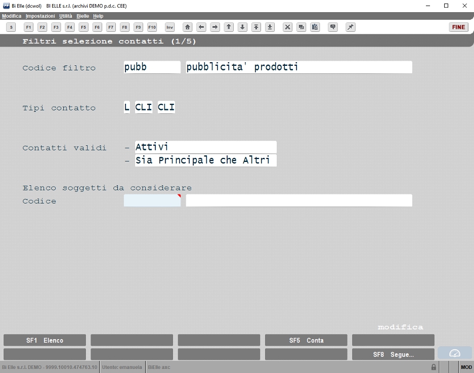This screenshot has width=474, height=373.
Task: Click the pubblicita' prodotti description field
Action: click(299, 67)
